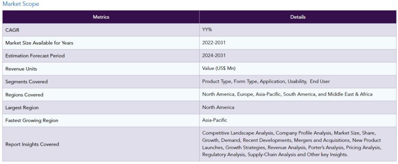
Task: Click the regions list starting with North America, Europe
Action: pyautogui.click(x=287, y=94)
